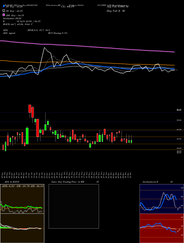Click the 'Intra Day Trading Price & MR' title

(x=68, y=182)
